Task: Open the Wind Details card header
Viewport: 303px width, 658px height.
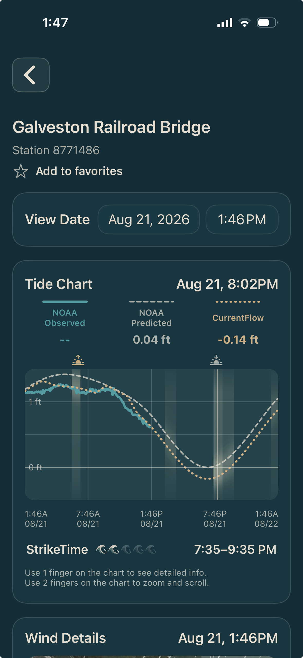Action: coord(151,638)
